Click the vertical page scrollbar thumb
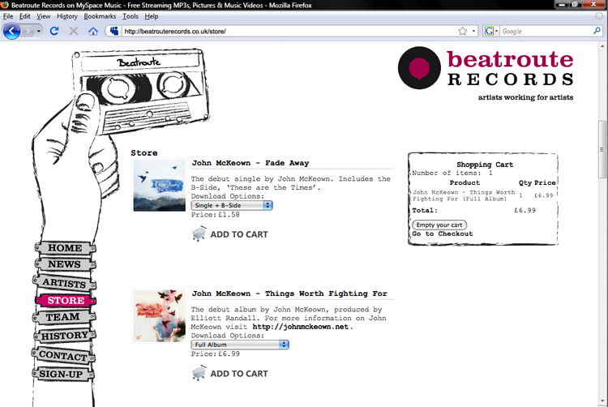This screenshot has width=608, height=407. [602, 149]
